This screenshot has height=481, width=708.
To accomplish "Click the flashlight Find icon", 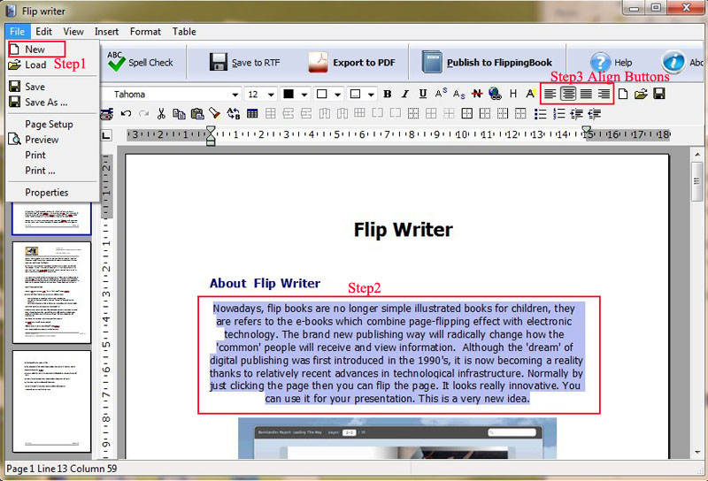I will coord(215,113).
